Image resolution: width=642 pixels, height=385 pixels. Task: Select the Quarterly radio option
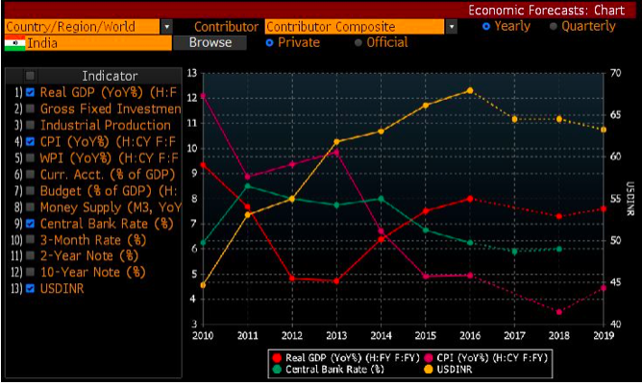pyautogui.click(x=554, y=27)
